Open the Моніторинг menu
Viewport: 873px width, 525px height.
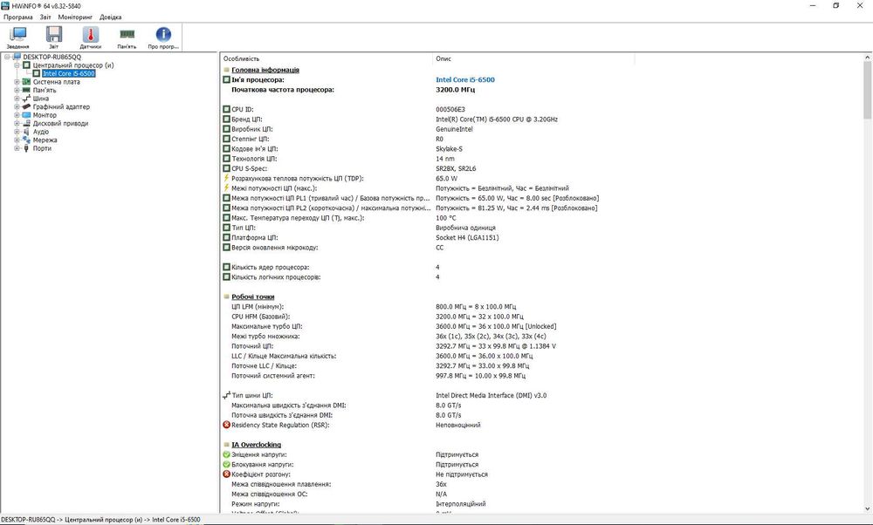tap(75, 17)
